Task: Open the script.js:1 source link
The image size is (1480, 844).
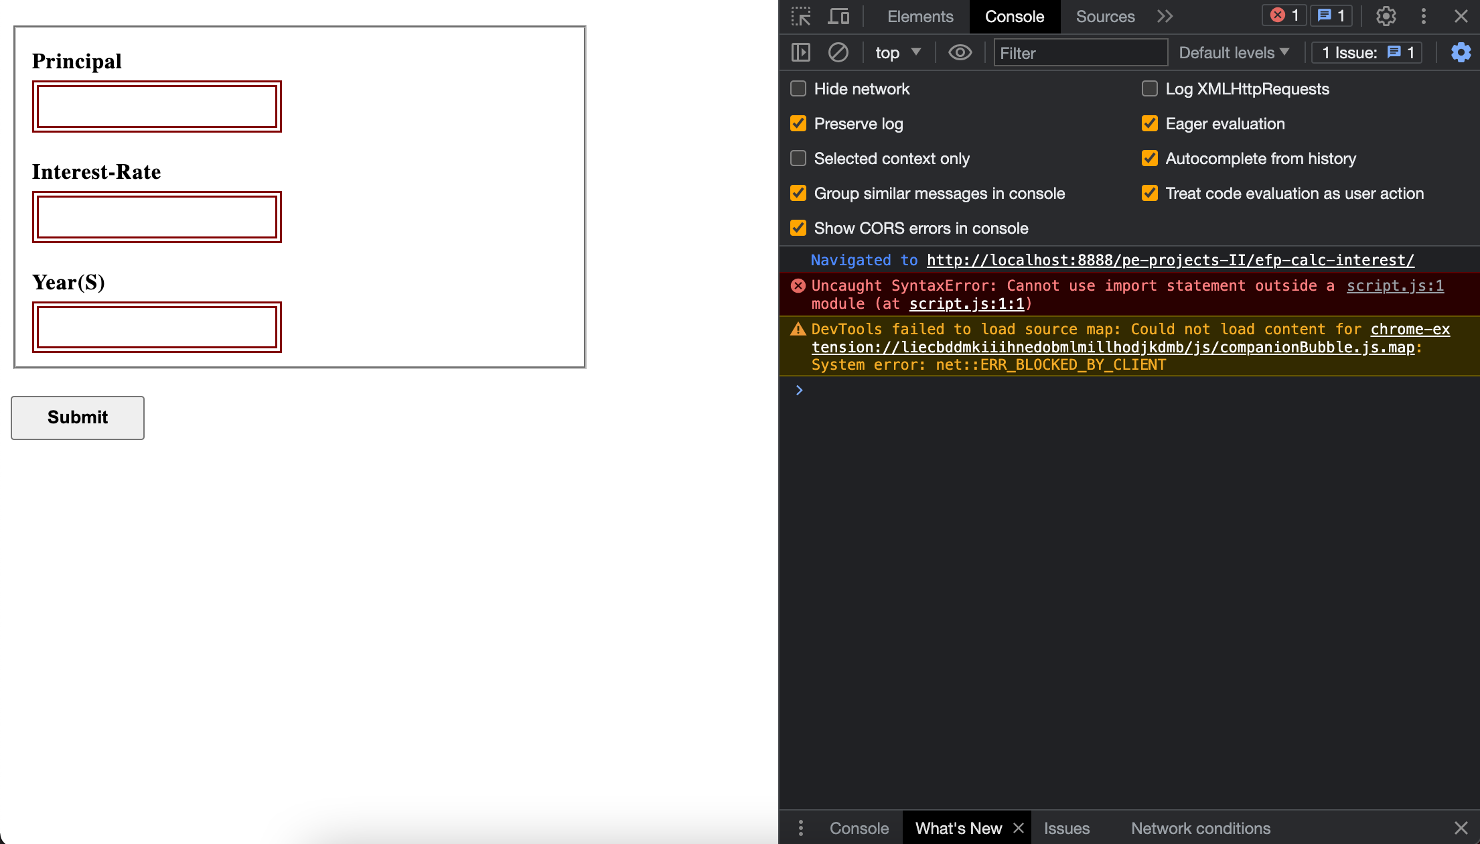Action: [1395, 286]
